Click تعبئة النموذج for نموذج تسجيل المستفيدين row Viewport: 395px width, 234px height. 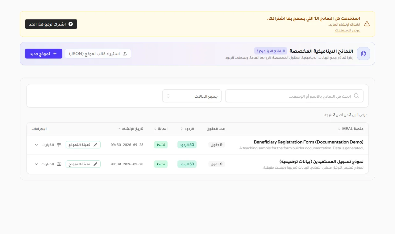pyautogui.click(x=83, y=164)
